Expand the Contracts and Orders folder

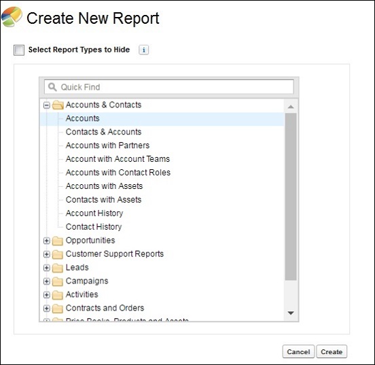coord(47,309)
